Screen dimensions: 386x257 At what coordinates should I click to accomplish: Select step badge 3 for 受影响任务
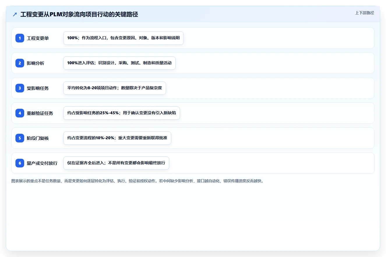tap(20, 88)
